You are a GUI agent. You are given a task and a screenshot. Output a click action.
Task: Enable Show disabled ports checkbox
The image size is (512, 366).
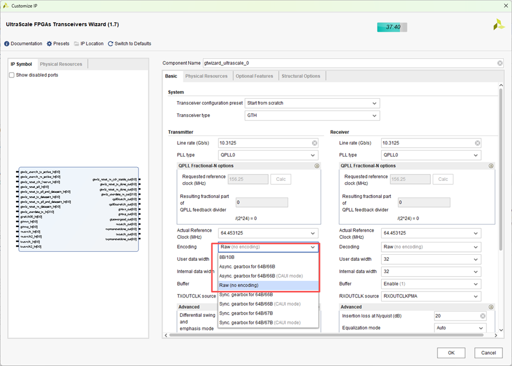tap(12, 75)
